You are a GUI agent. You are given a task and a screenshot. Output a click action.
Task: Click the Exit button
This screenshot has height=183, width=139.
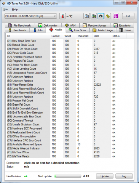coord(128,16)
